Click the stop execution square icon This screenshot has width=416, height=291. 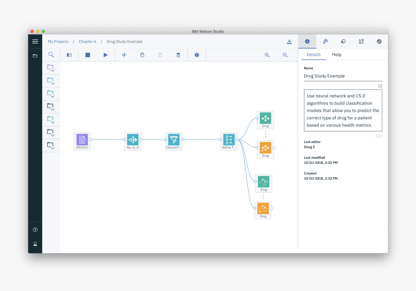tap(87, 55)
